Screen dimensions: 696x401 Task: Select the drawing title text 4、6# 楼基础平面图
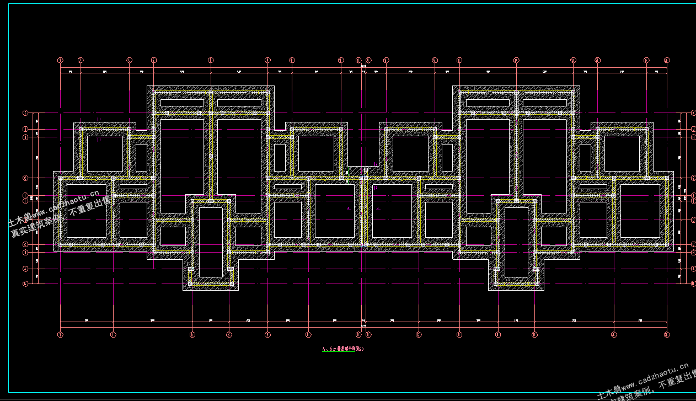[340, 349]
